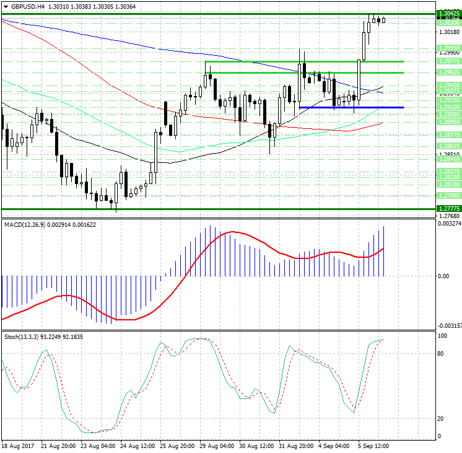Click the 1.29625 price level label
The image size is (462, 453).
(448, 73)
